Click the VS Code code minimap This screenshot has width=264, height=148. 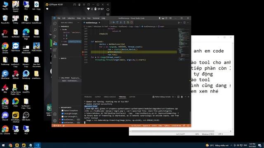[x=184, y=44]
